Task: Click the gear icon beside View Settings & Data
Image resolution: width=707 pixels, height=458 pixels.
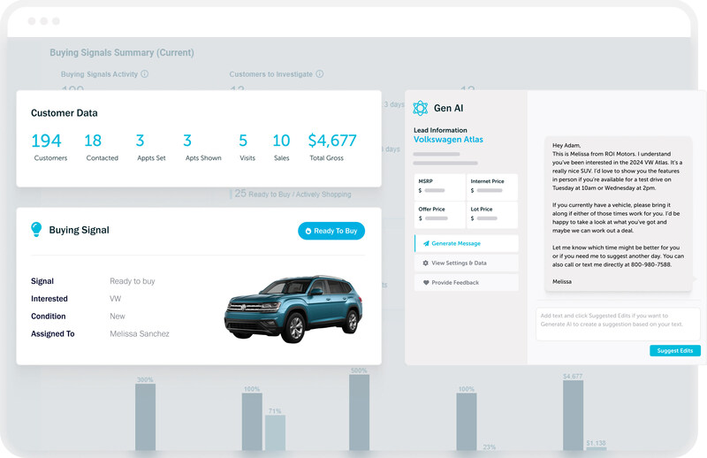Action: pos(425,263)
